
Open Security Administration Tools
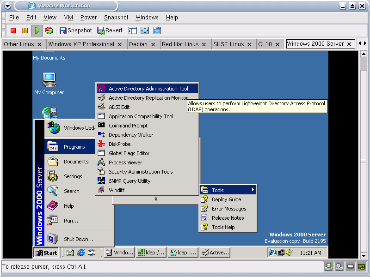pos(148,172)
